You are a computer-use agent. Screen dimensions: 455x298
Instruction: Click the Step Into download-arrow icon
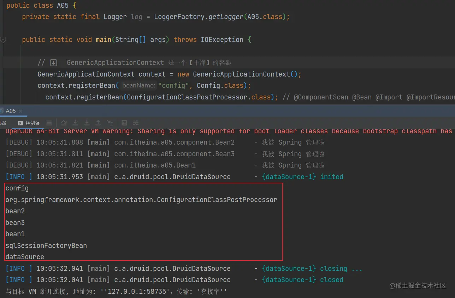tap(75, 123)
